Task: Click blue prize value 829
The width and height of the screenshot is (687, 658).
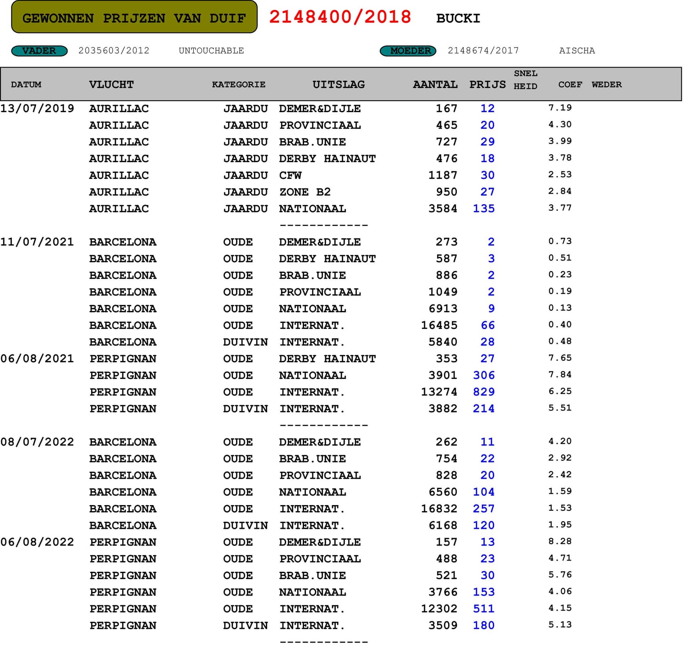Action: coord(483,392)
